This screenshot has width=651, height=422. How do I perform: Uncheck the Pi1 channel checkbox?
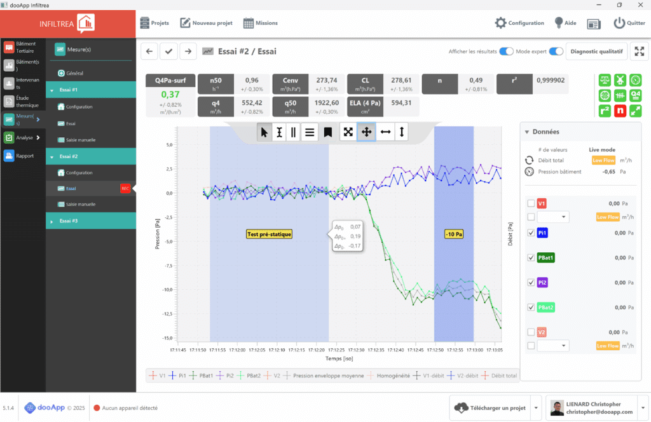click(x=531, y=233)
